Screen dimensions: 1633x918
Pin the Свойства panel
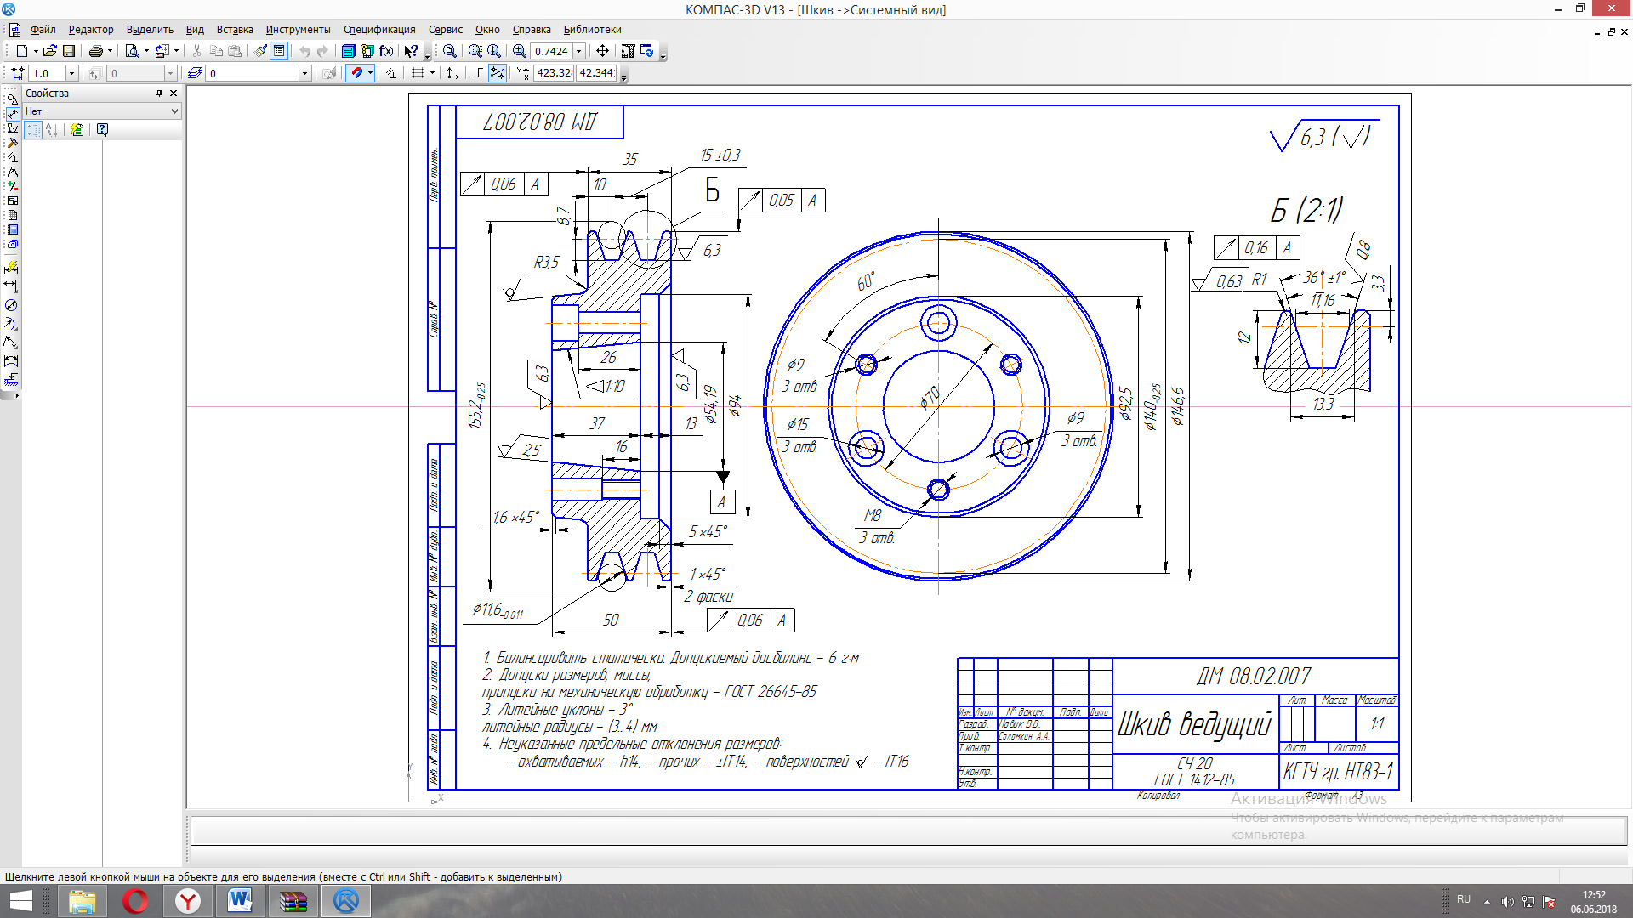coord(159,93)
